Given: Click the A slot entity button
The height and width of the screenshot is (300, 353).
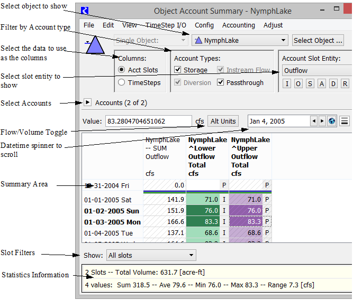Looking at the screenshot, I should click(x=322, y=84).
